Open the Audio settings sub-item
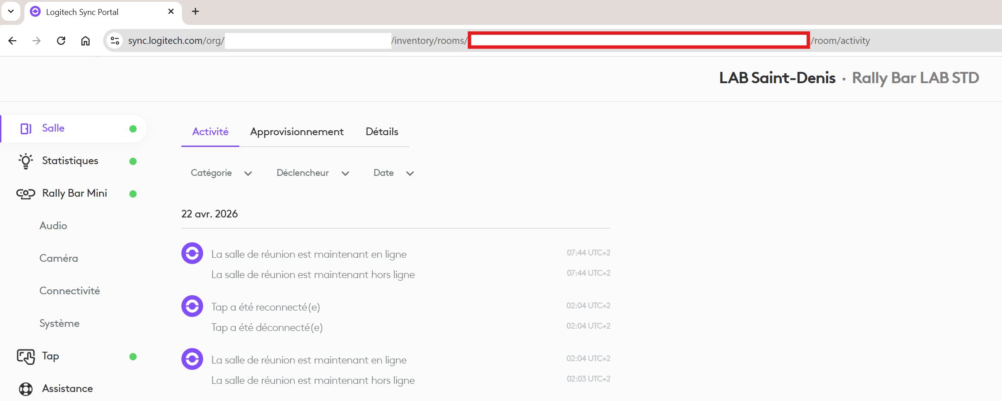 (53, 226)
